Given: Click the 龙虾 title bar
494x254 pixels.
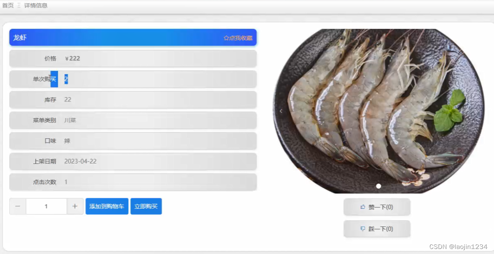Looking at the screenshot, I should click(x=133, y=37).
